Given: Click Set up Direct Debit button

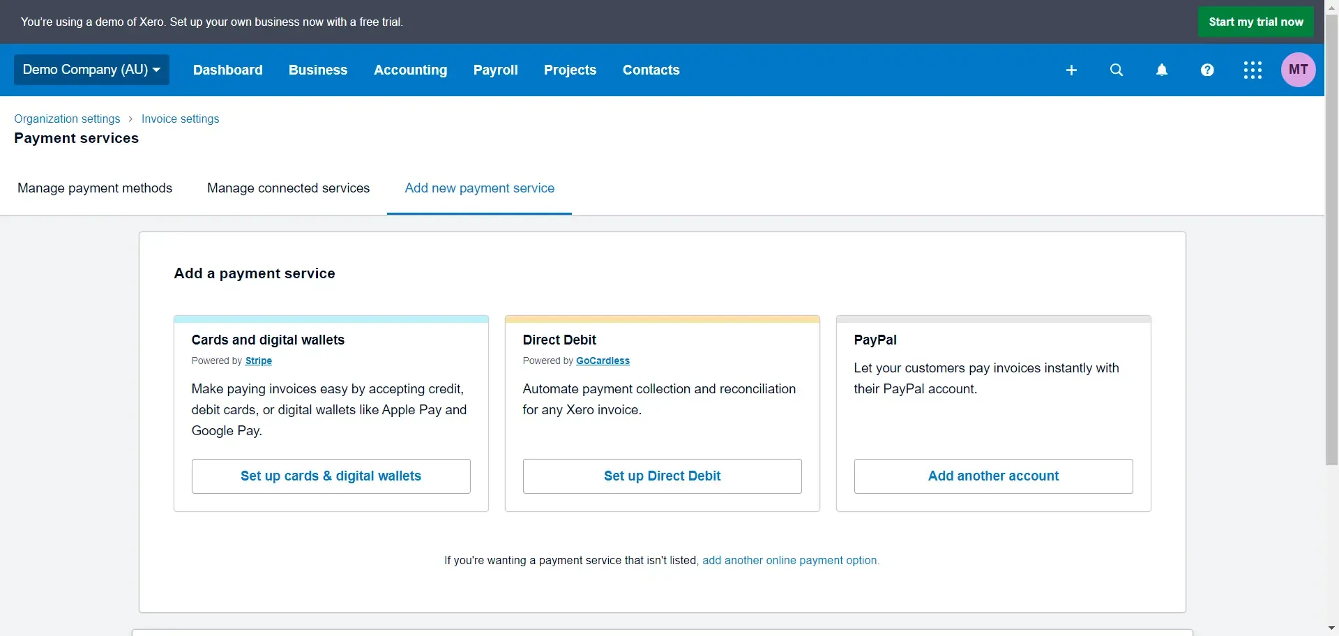Looking at the screenshot, I should pos(663,476).
